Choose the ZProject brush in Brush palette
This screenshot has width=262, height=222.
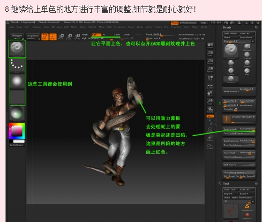(x=247, y=48)
